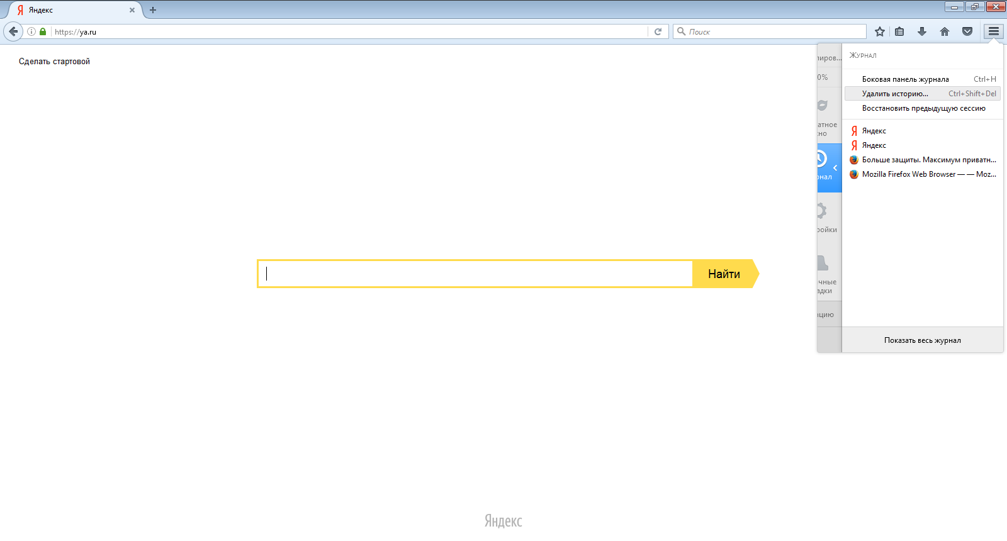
Task: Open site information icon in address bar
Action: click(31, 31)
